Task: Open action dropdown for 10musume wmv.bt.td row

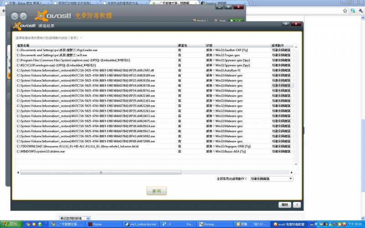Action: tap(282, 146)
